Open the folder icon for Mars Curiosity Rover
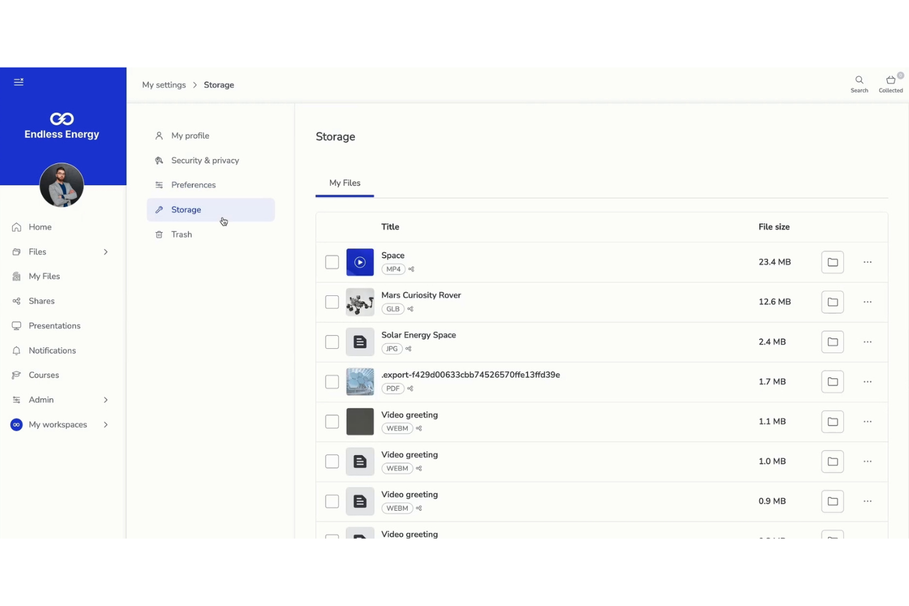Image resolution: width=909 pixels, height=606 pixels. click(x=832, y=301)
